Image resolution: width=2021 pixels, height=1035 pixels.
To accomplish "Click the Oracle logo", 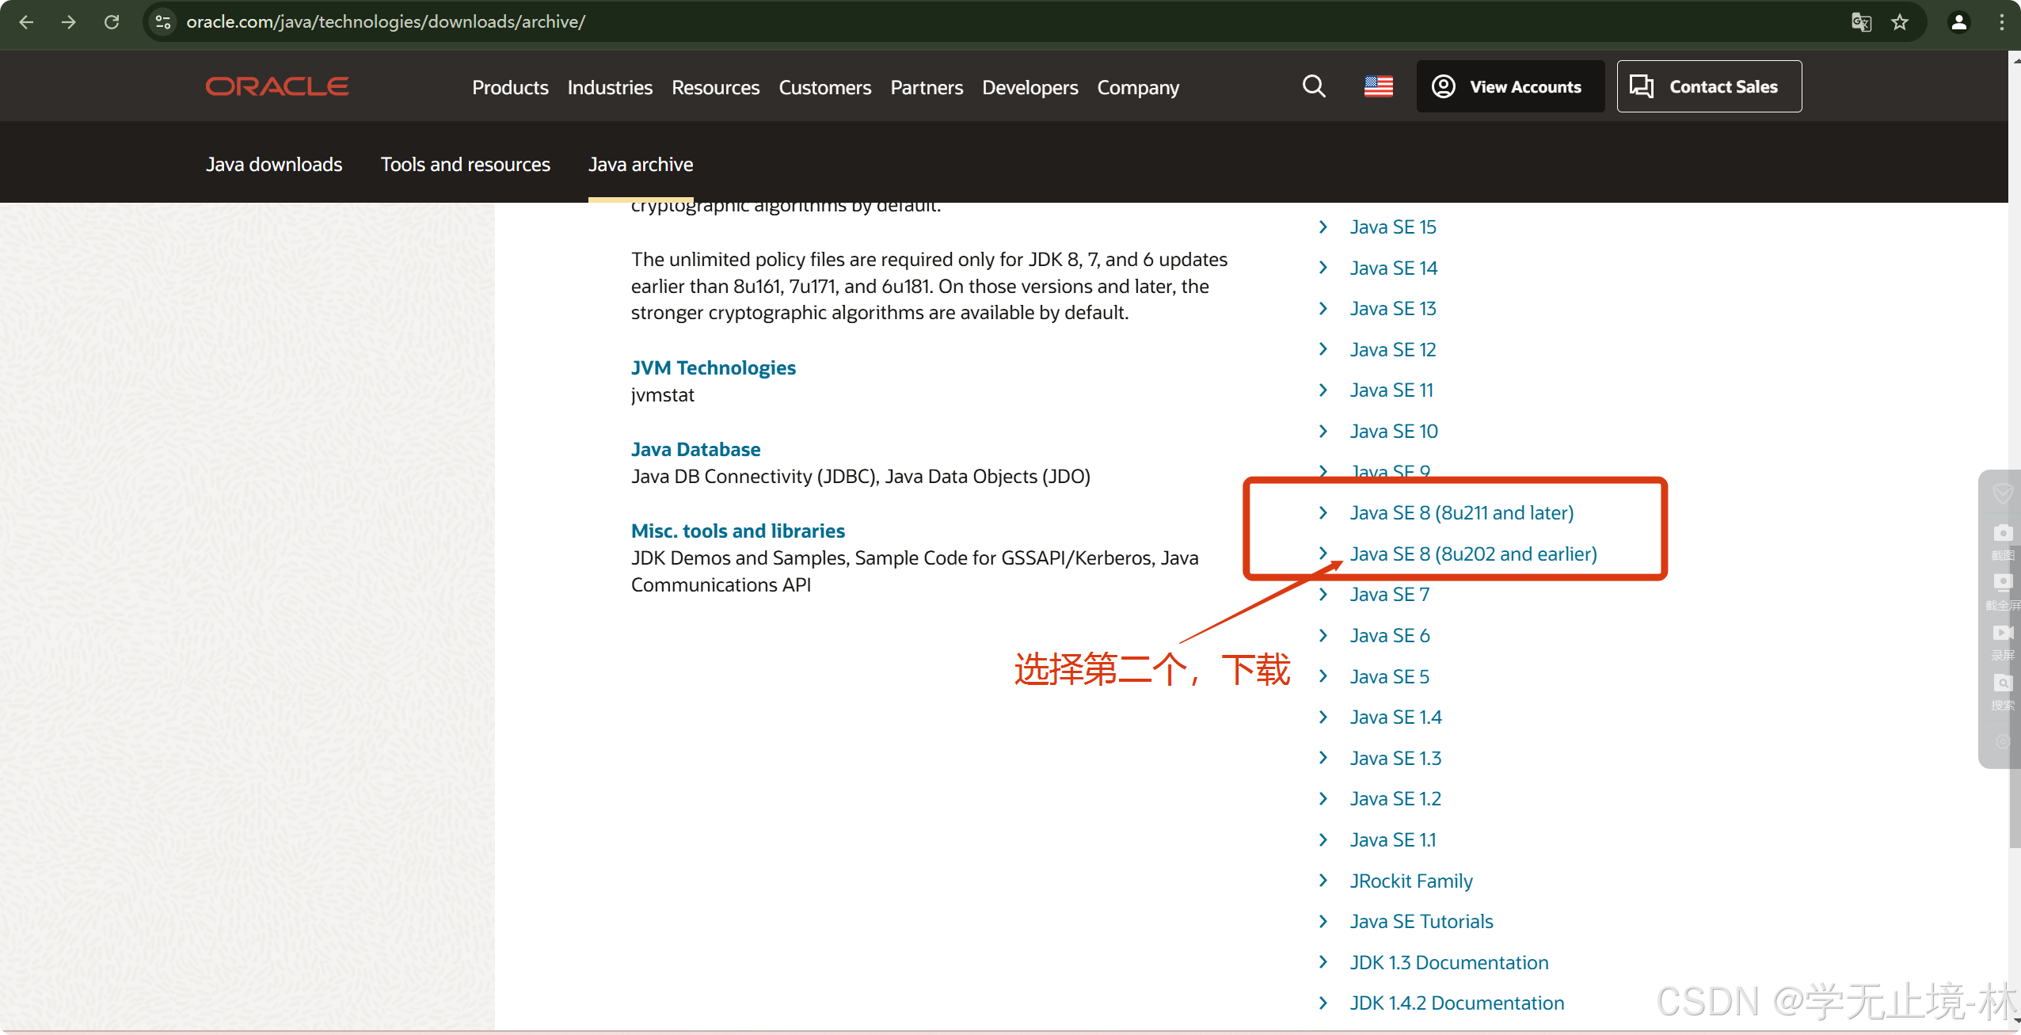I will [277, 86].
